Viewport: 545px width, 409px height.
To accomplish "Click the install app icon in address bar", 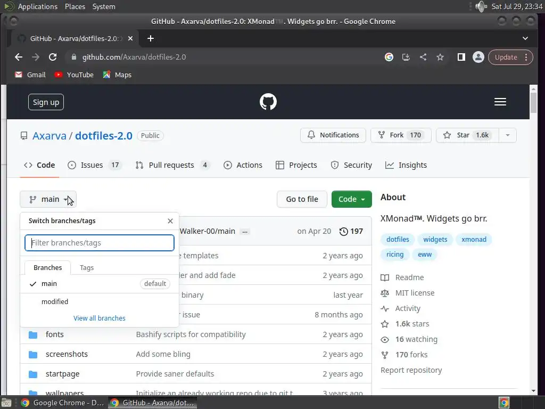I will (406, 57).
